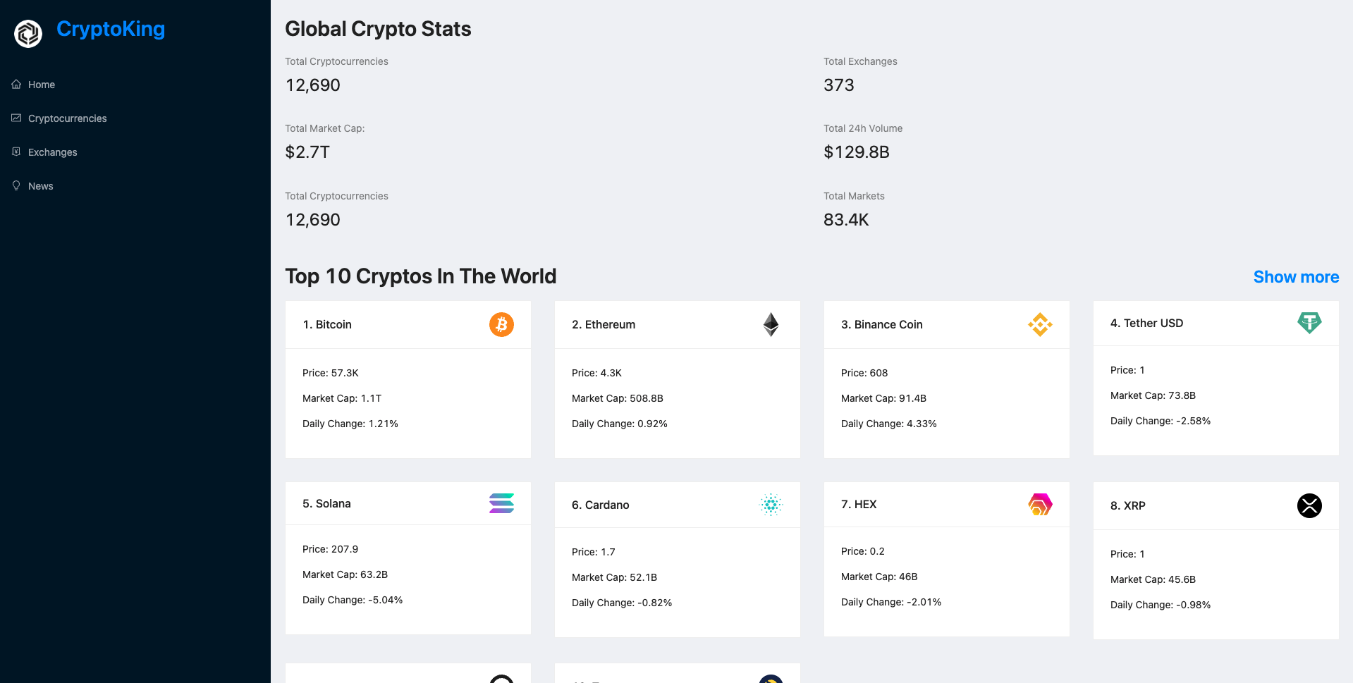Click the Cardano coin icon
This screenshot has width=1353, height=683.
[771, 505]
